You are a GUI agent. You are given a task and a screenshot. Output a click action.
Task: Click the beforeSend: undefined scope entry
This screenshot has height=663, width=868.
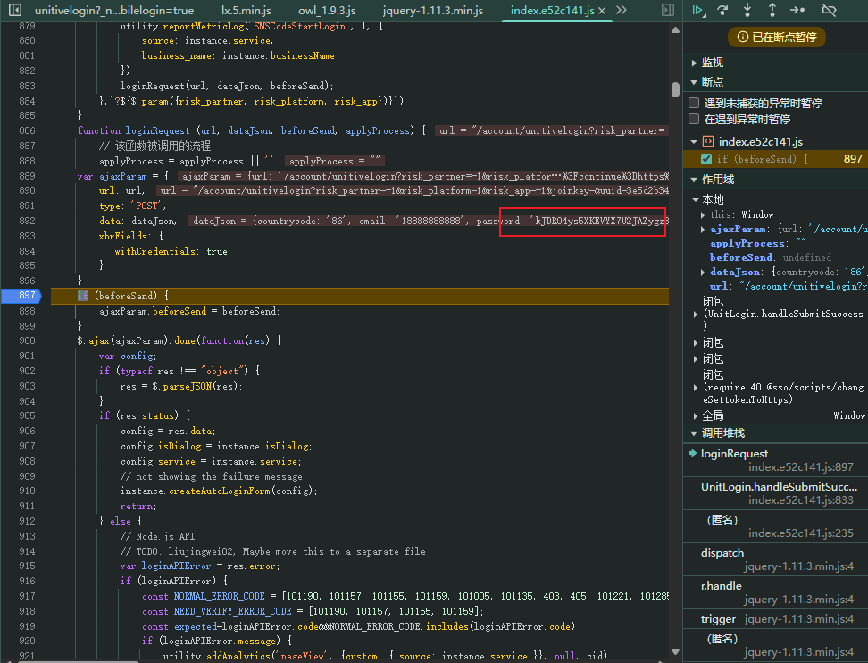(x=771, y=257)
